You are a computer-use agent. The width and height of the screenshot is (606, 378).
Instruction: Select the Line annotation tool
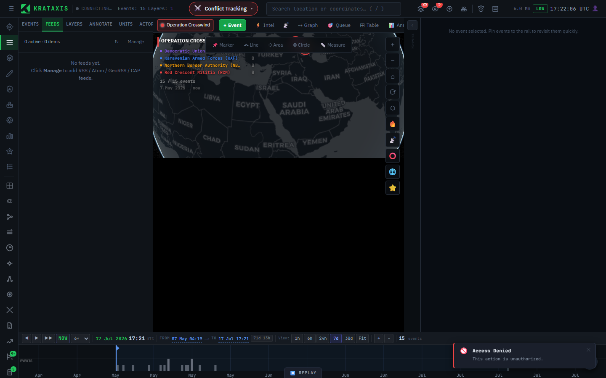[251, 45]
